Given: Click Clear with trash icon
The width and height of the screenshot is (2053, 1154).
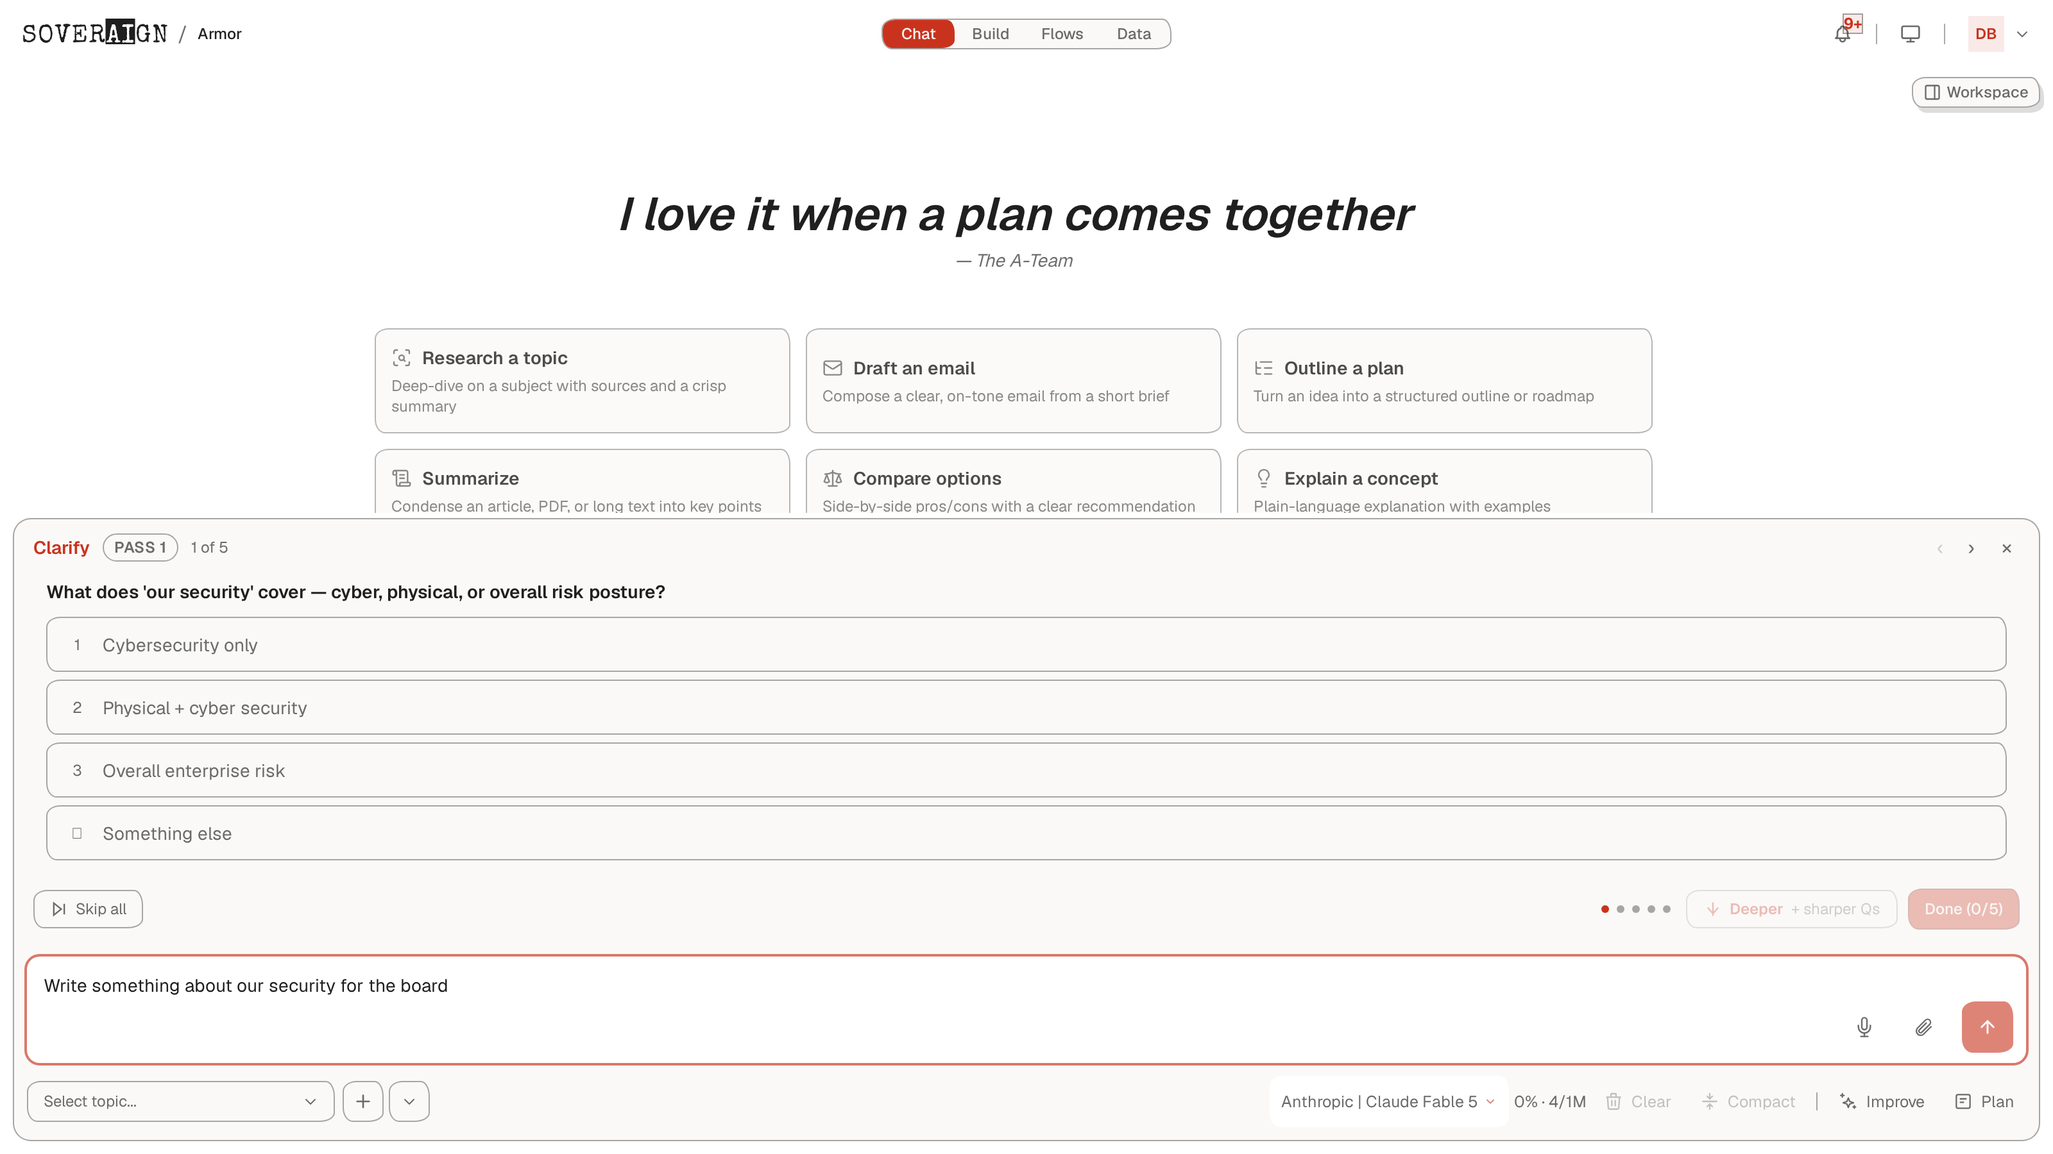Looking at the screenshot, I should pos(1638,1101).
